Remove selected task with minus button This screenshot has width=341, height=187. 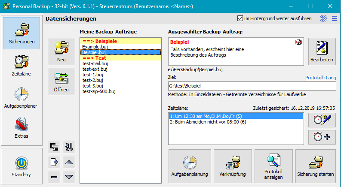[x=54, y=177]
